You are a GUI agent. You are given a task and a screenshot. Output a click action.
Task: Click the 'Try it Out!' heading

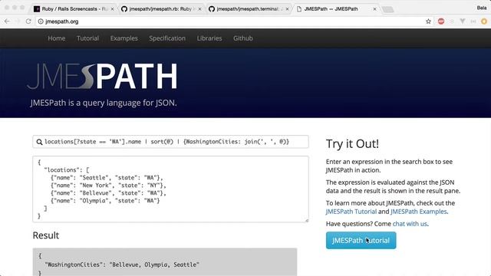click(352, 144)
